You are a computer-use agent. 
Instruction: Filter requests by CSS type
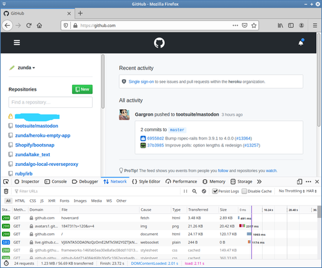(33, 201)
